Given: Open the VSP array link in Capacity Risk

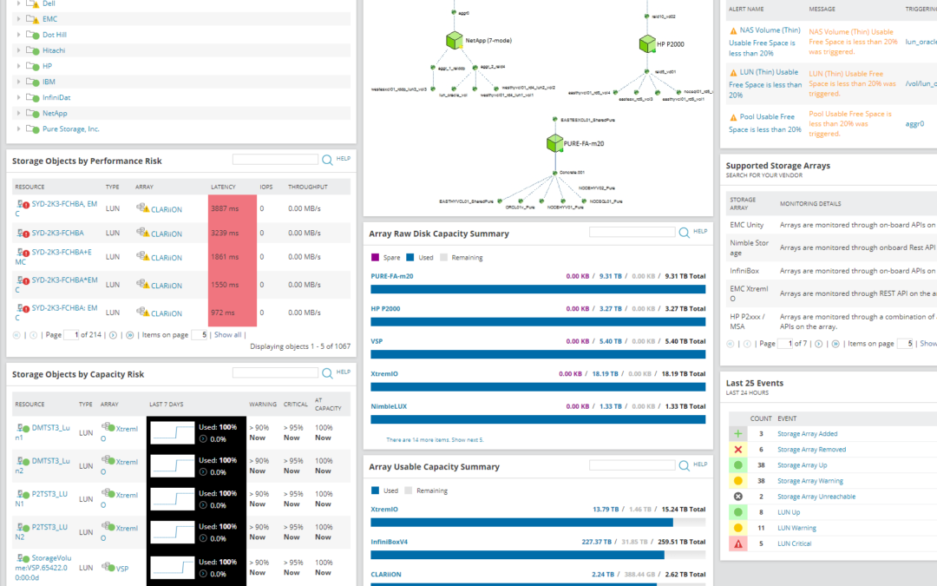Looking at the screenshot, I should point(122,569).
